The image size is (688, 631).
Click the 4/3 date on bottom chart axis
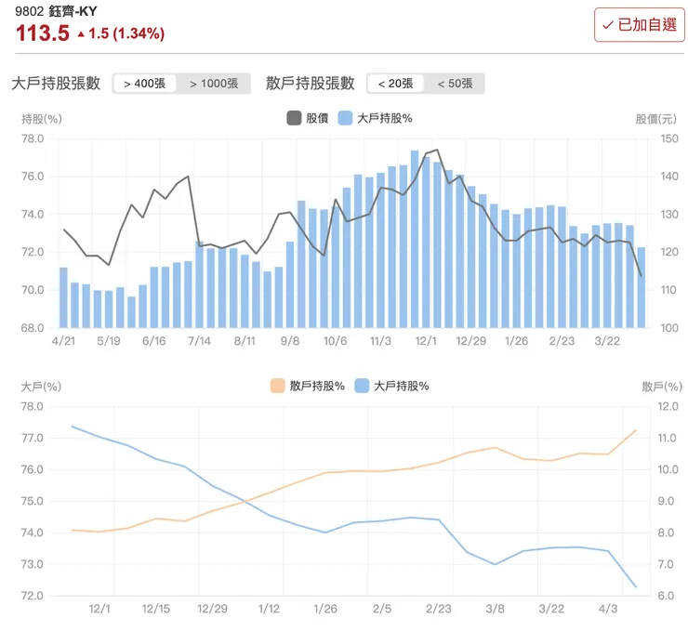point(608,609)
